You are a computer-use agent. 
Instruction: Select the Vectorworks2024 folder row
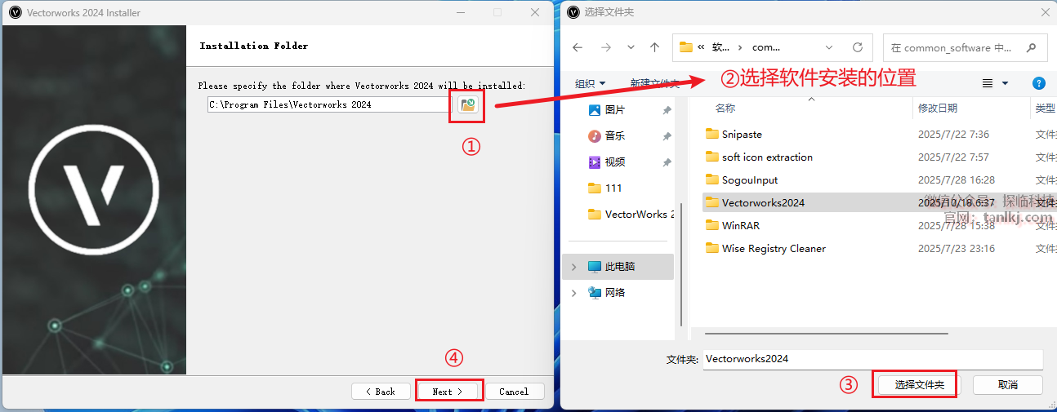[x=879, y=202]
